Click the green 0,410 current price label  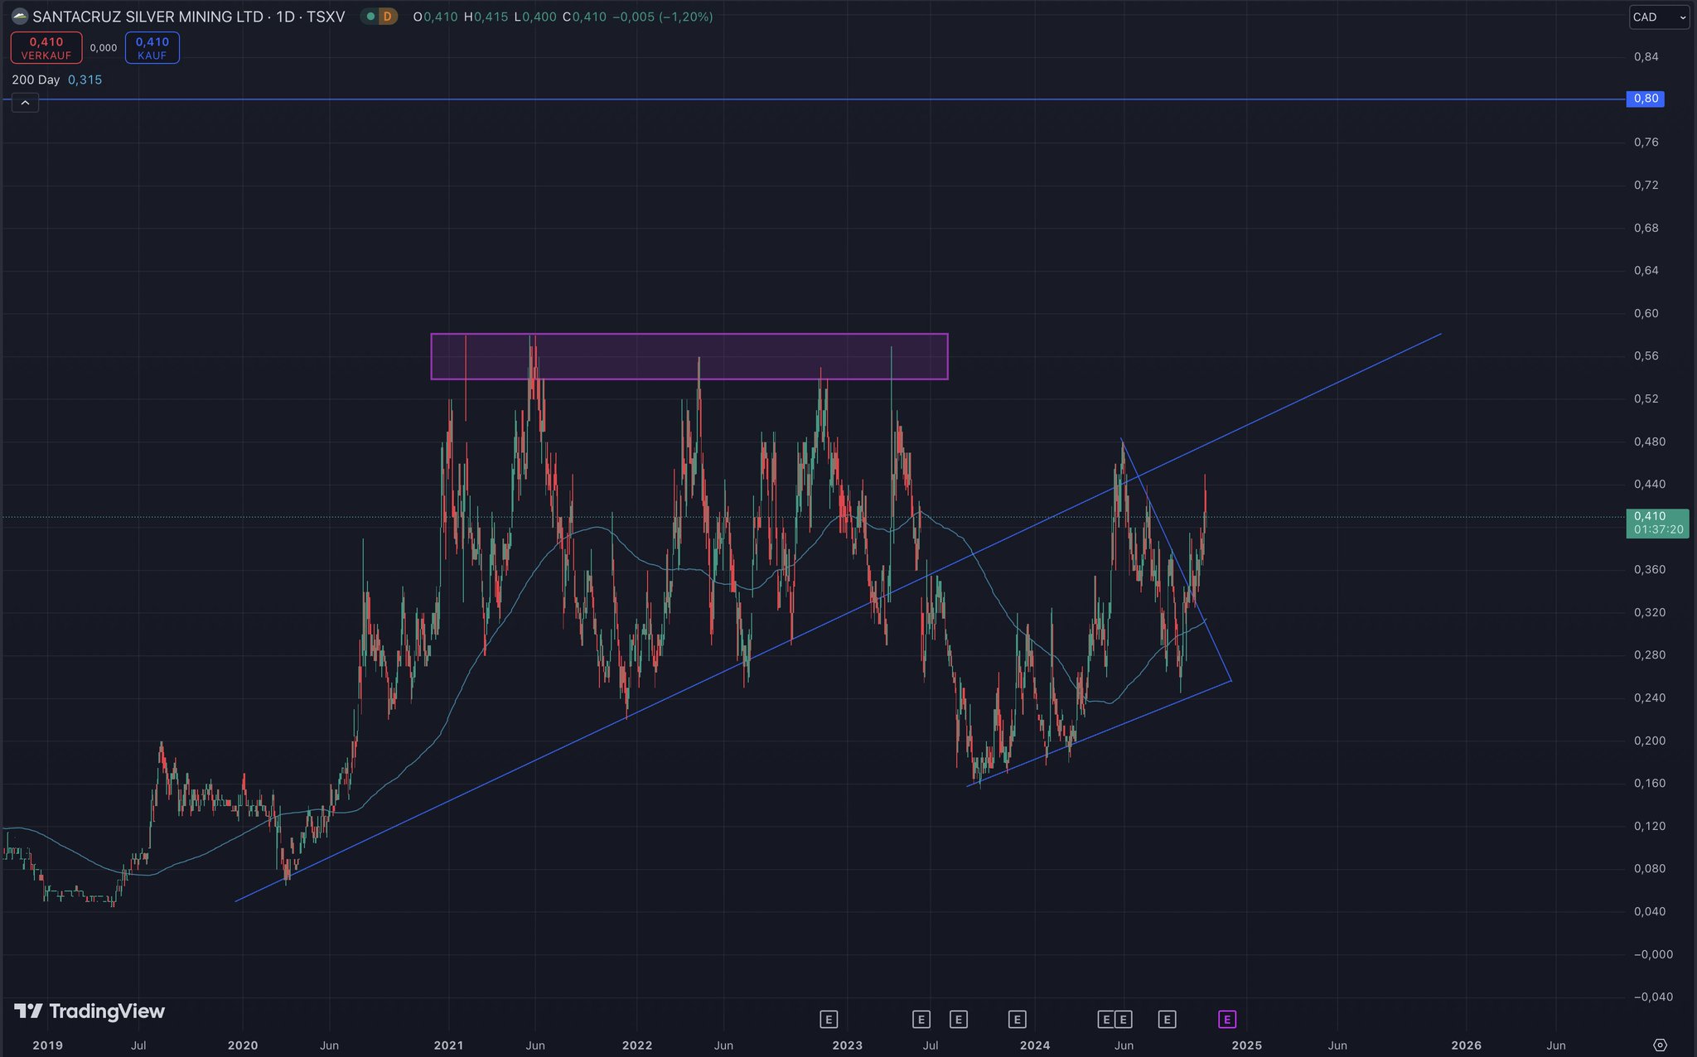click(x=1657, y=523)
